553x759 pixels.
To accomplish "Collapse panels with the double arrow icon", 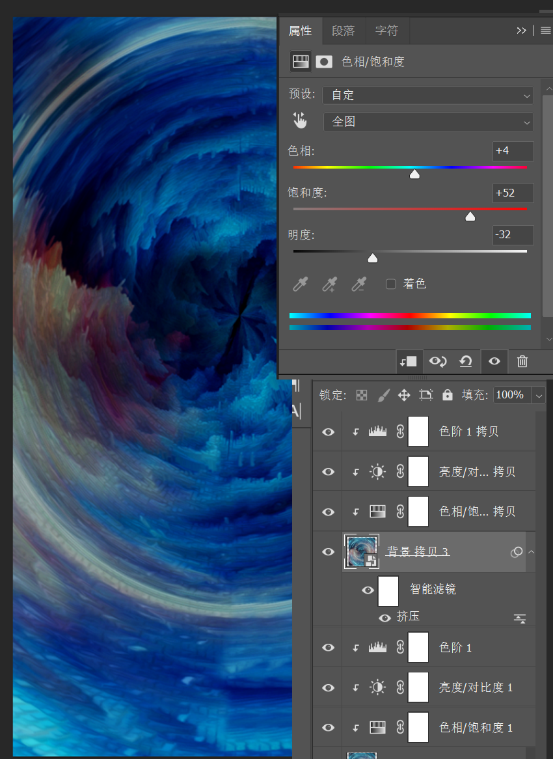I will pos(521,31).
